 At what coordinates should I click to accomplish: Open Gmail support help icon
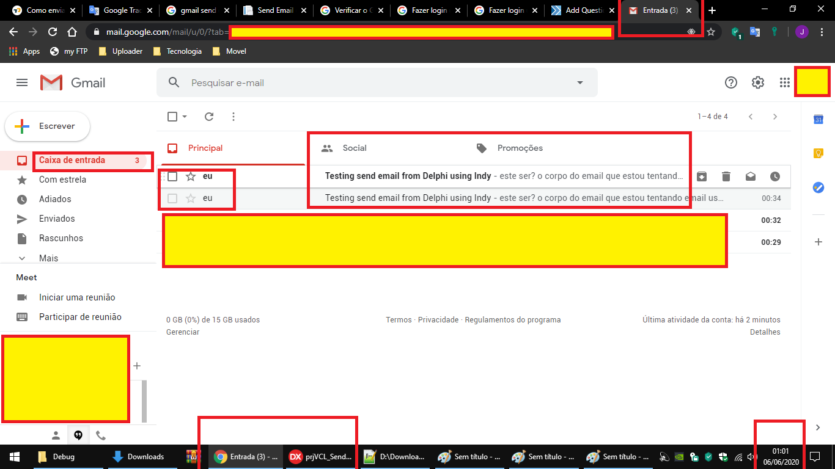(x=731, y=82)
